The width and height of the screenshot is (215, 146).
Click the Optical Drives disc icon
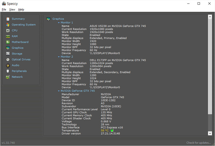pos(8,60)
